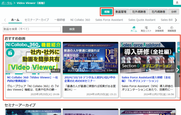Click the 00:07 duration badge
This screenshot has width=181, height=115.
[170, 70]
